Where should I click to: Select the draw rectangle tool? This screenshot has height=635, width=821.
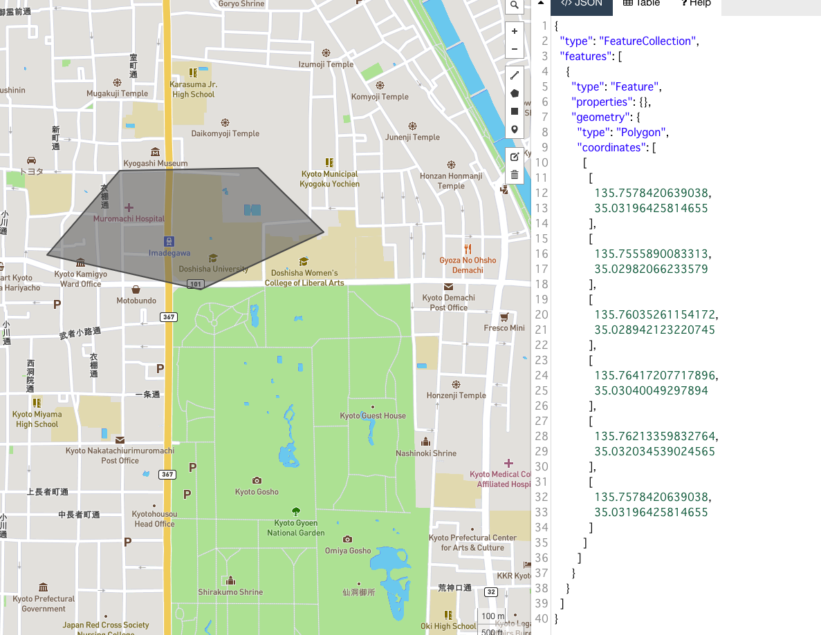[x=514, y=111]
